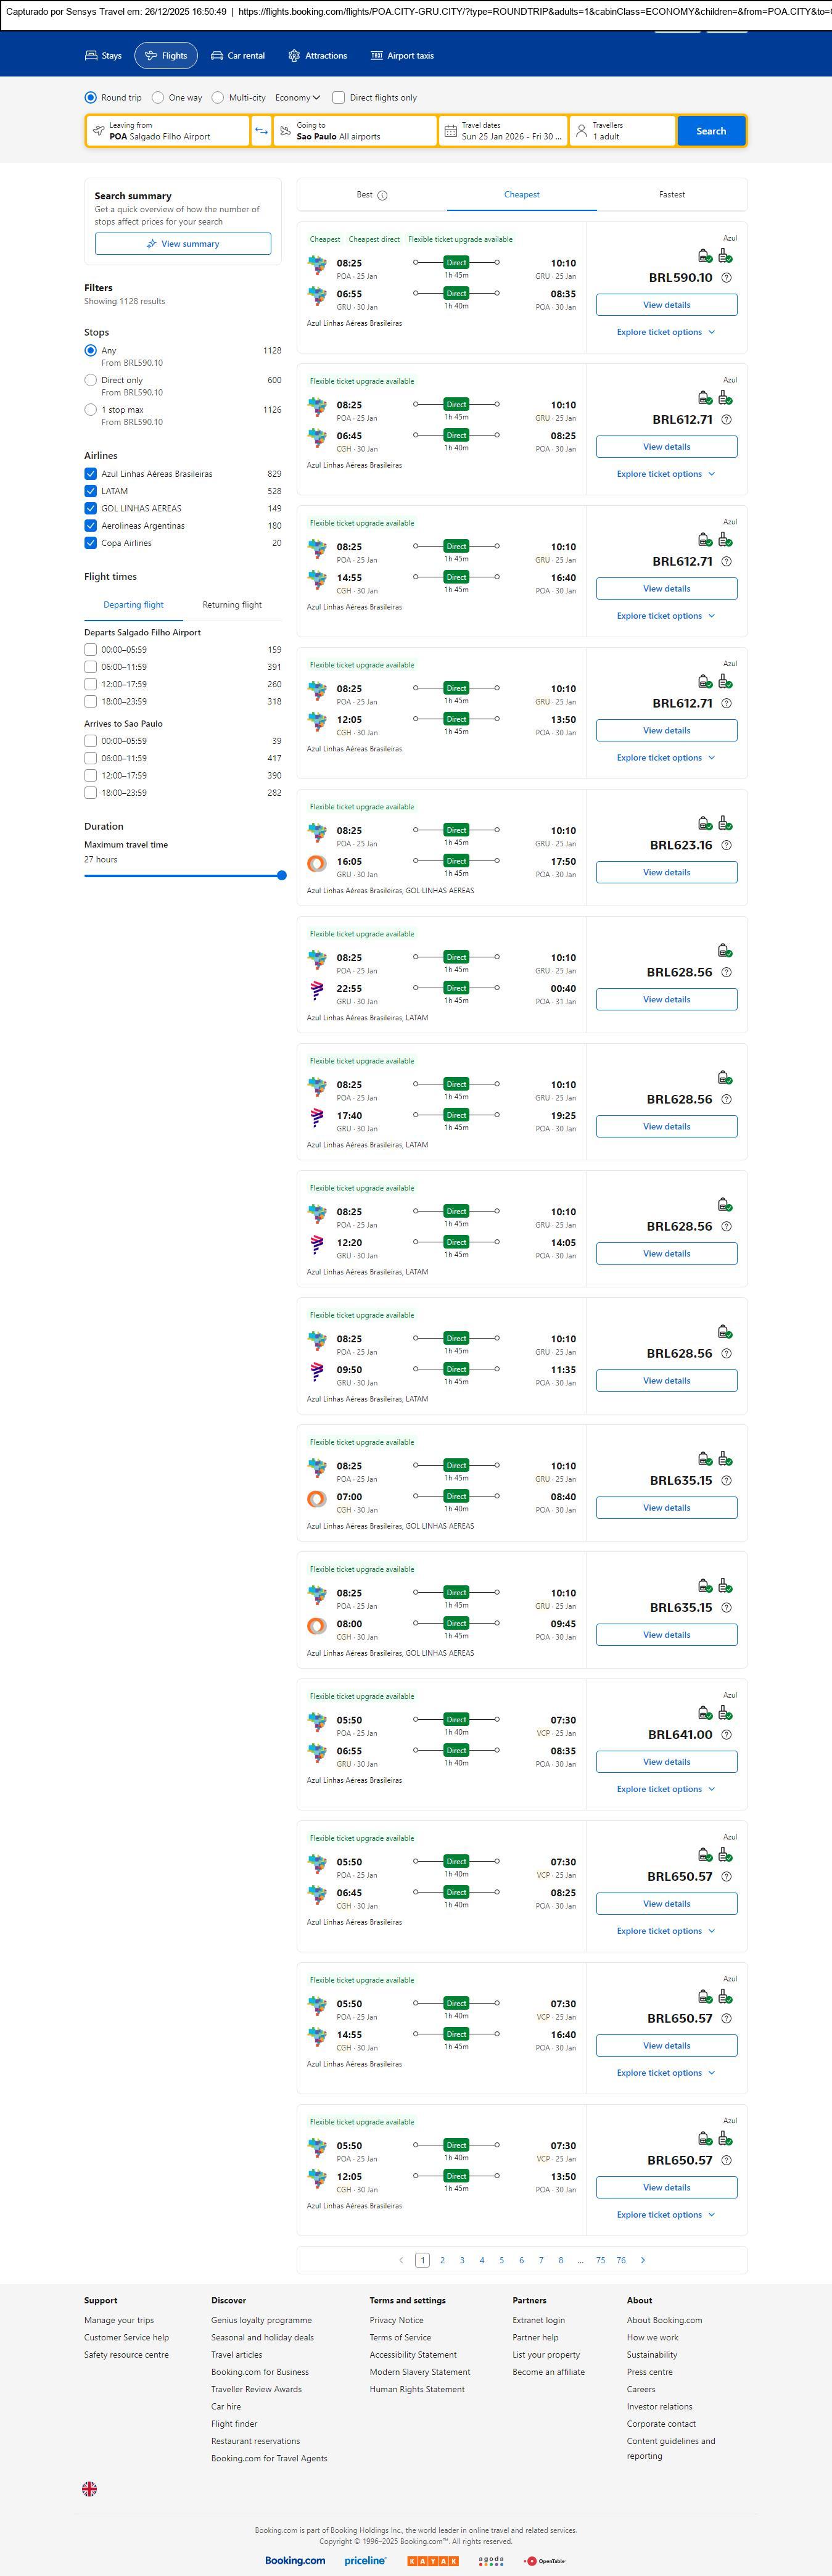Click the calendar icon in Travel dates field

(x=451, y=131)
